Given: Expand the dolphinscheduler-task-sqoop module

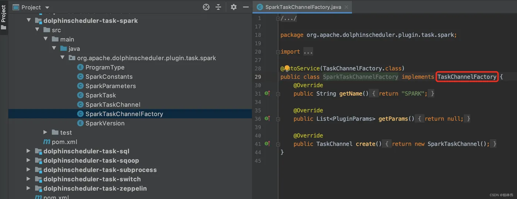Looking at the screenshot, I should pos(29,160).
